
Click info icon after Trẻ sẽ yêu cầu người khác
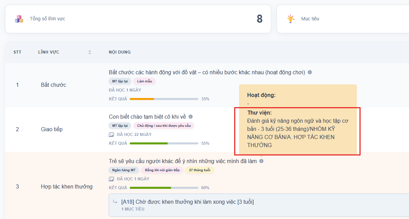pos(261,161)
